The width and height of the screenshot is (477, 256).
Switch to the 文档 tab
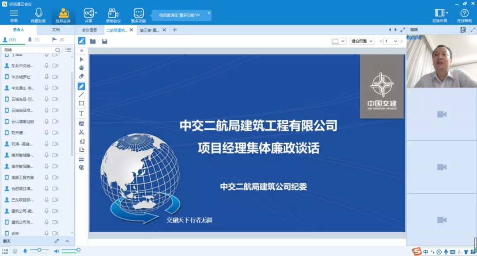[56, 30]
